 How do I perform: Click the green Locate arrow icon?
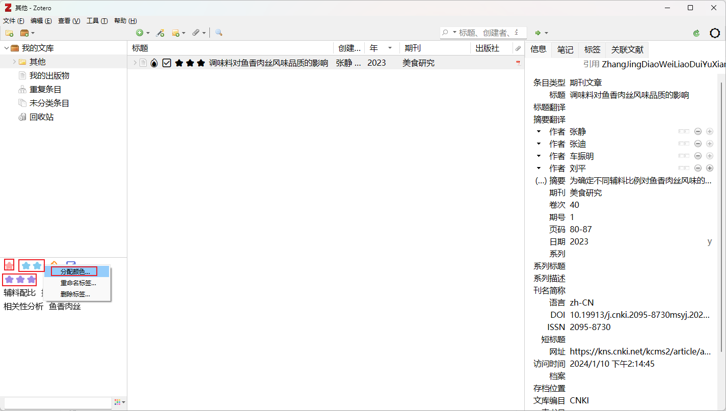(537, 33)
